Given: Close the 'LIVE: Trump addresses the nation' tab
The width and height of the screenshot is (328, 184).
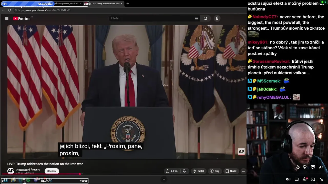Looking at the screenshot, I should [x=122, y=4].
